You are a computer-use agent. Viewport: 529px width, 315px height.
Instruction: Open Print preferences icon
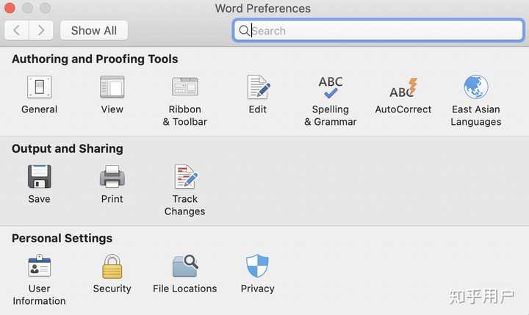[112, 178]
